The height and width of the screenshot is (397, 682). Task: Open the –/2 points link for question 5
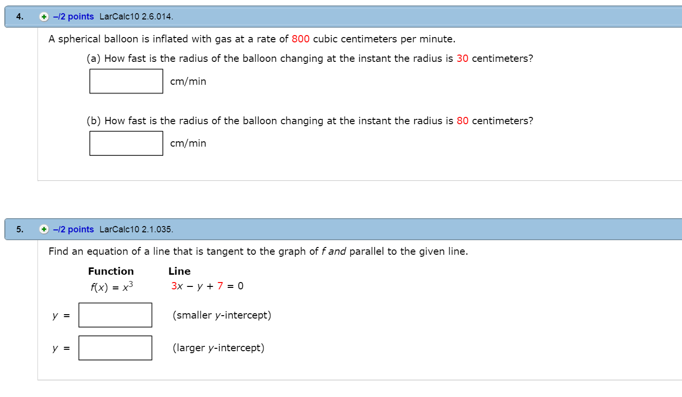point(74,229)
